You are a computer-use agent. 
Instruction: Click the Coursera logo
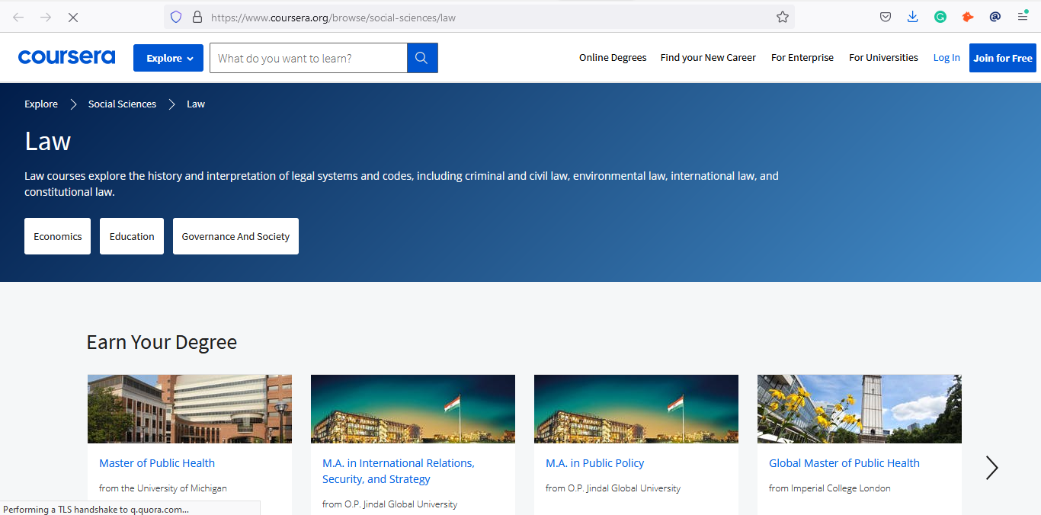66,57
